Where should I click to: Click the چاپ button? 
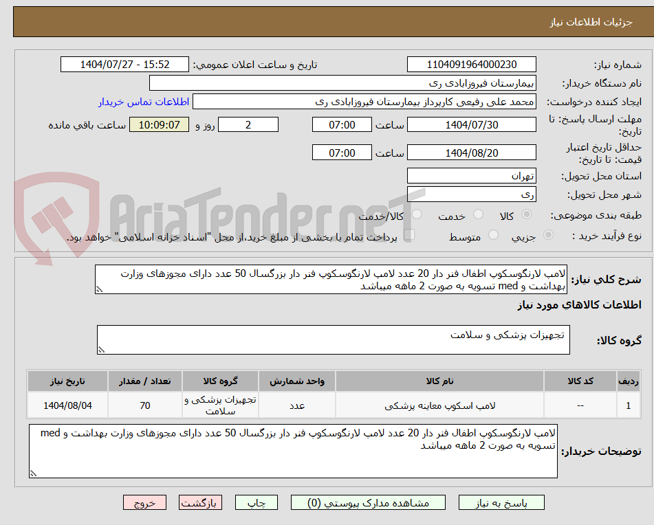[x=256, y=502]
